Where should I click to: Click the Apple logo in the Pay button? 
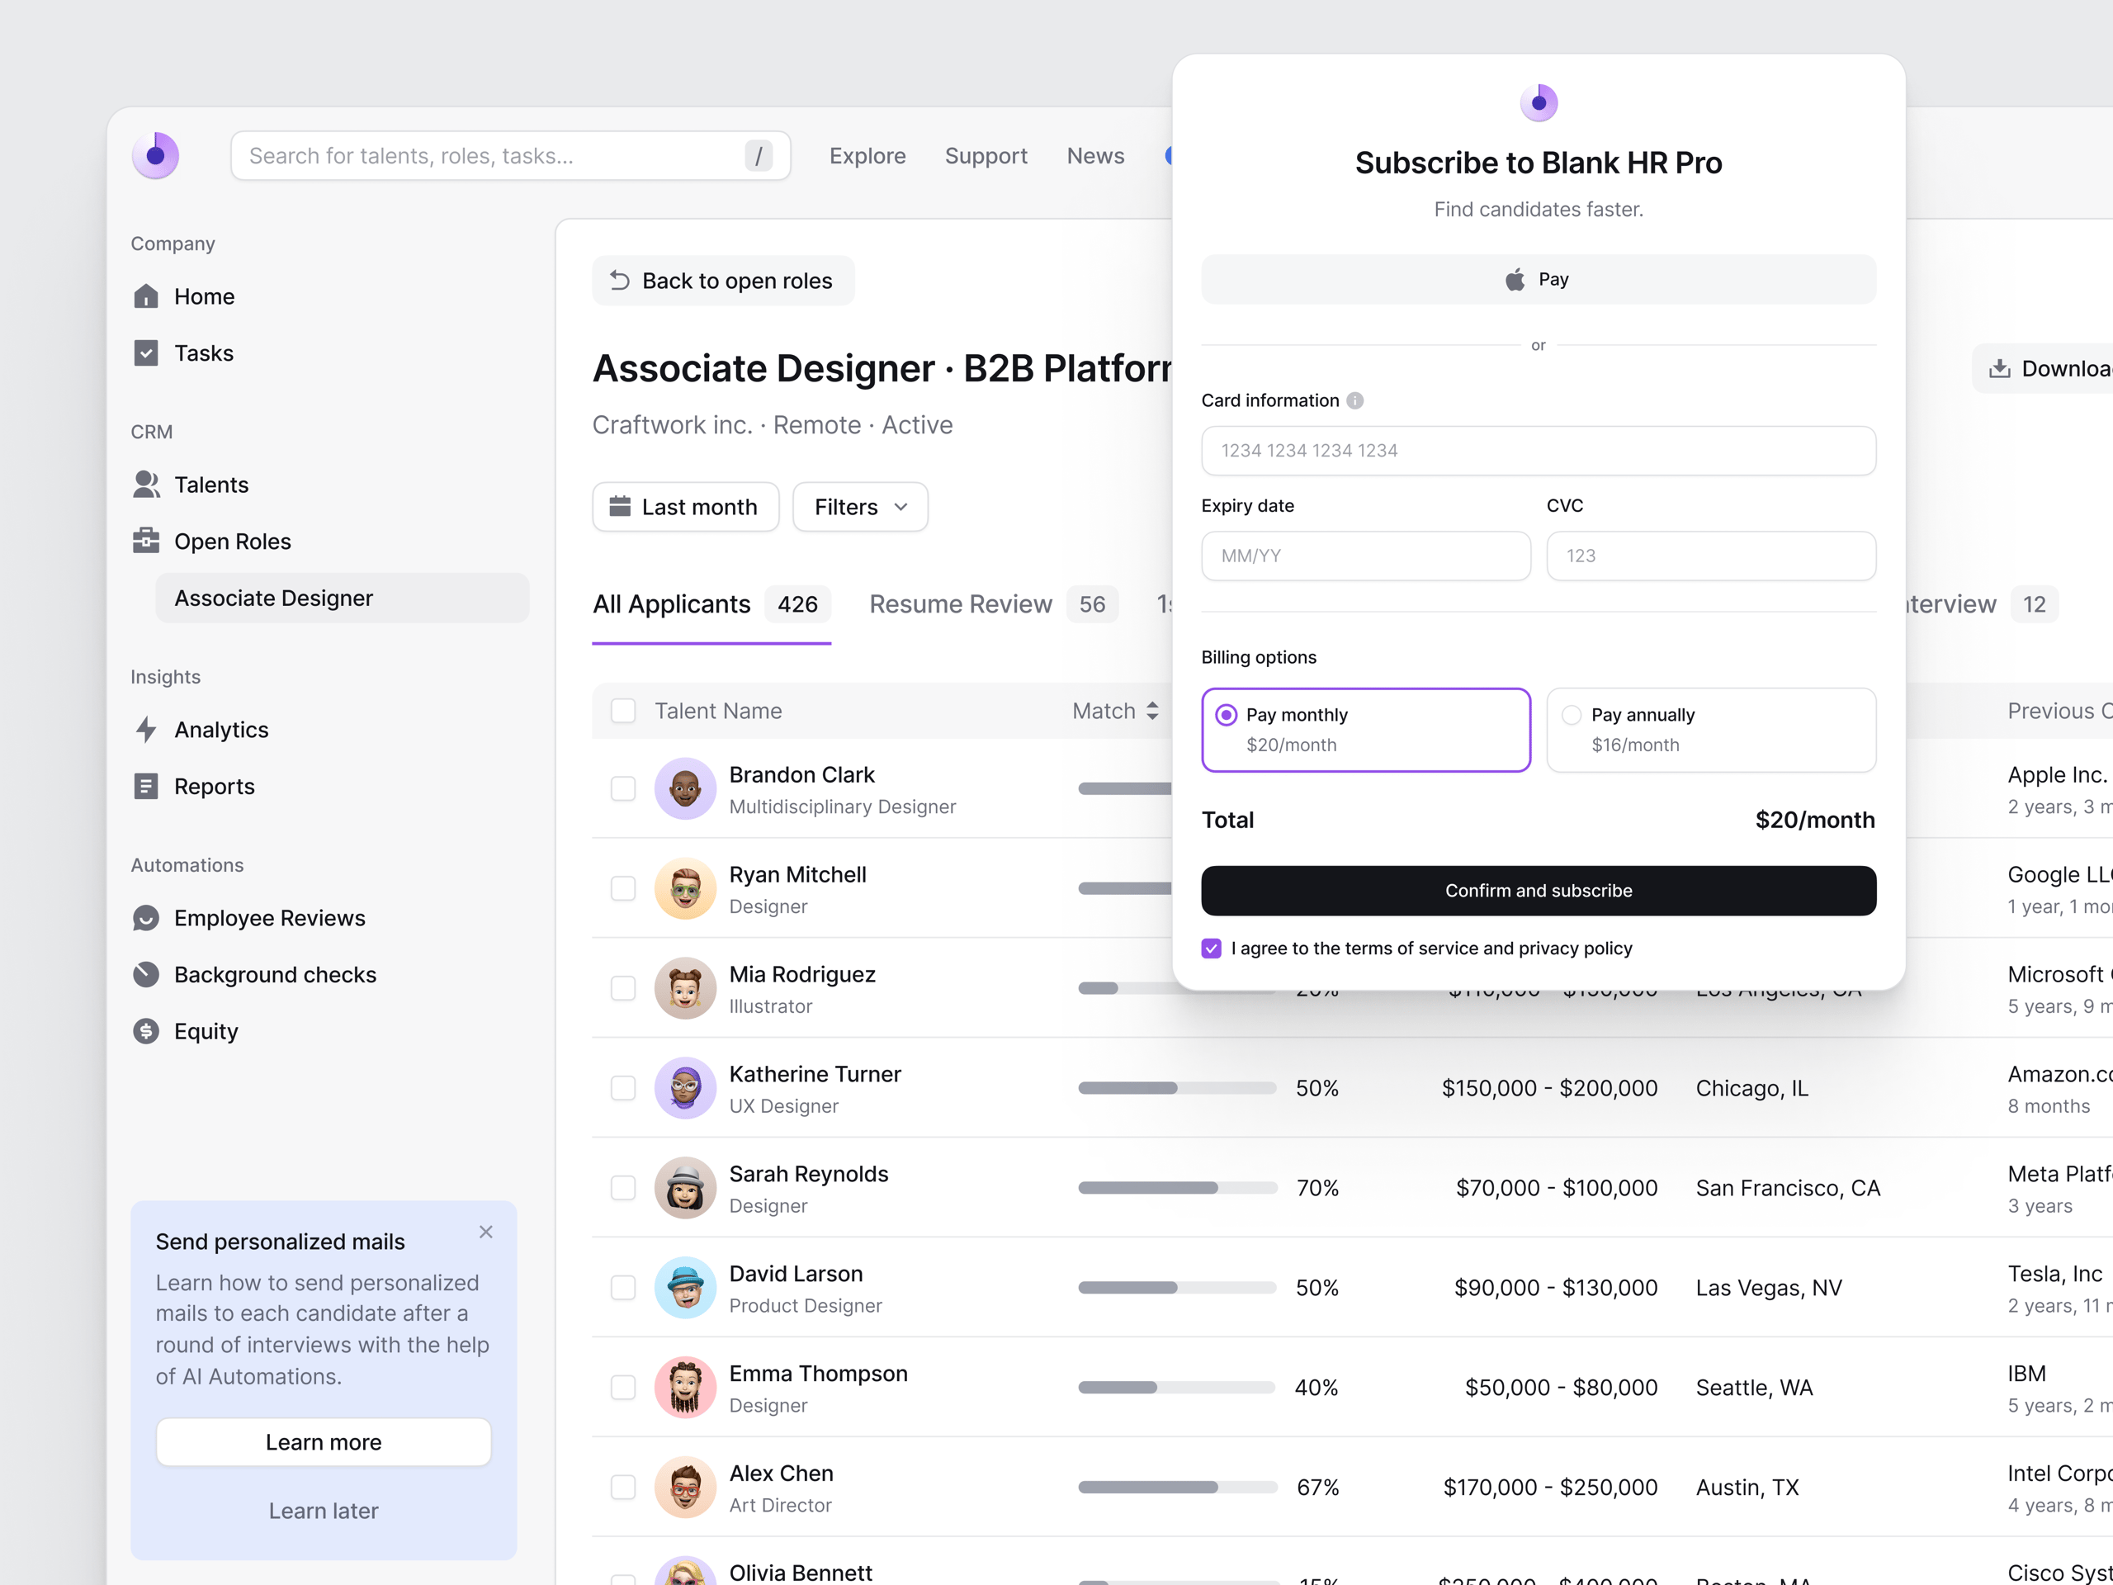click(1515, 280)
